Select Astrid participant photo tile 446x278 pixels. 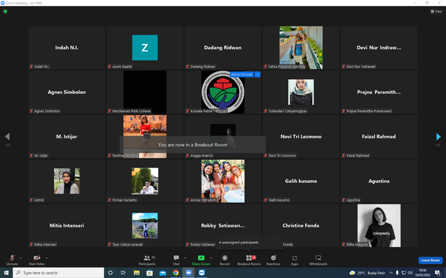(x=67, y=181)
